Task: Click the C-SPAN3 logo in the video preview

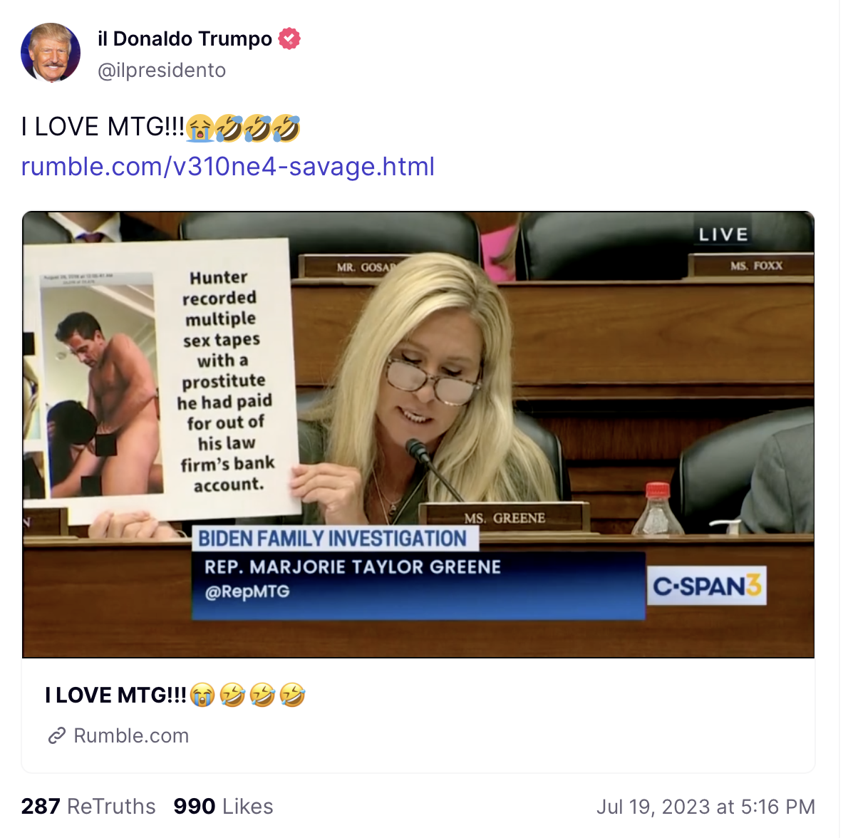Action: tap(707, 586)
